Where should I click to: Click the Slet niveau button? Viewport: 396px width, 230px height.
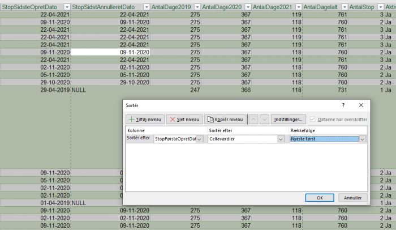tap(184, 120)
